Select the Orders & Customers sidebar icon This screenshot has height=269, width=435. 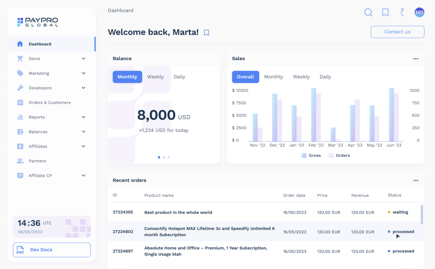(20, 102)
